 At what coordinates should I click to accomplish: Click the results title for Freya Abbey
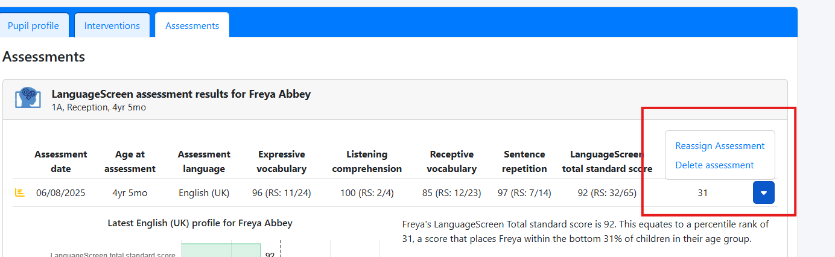pos(181,94)
